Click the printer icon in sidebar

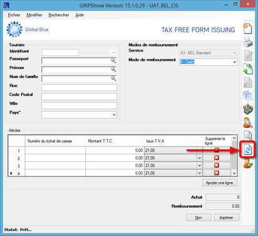[x=248, y=42]
